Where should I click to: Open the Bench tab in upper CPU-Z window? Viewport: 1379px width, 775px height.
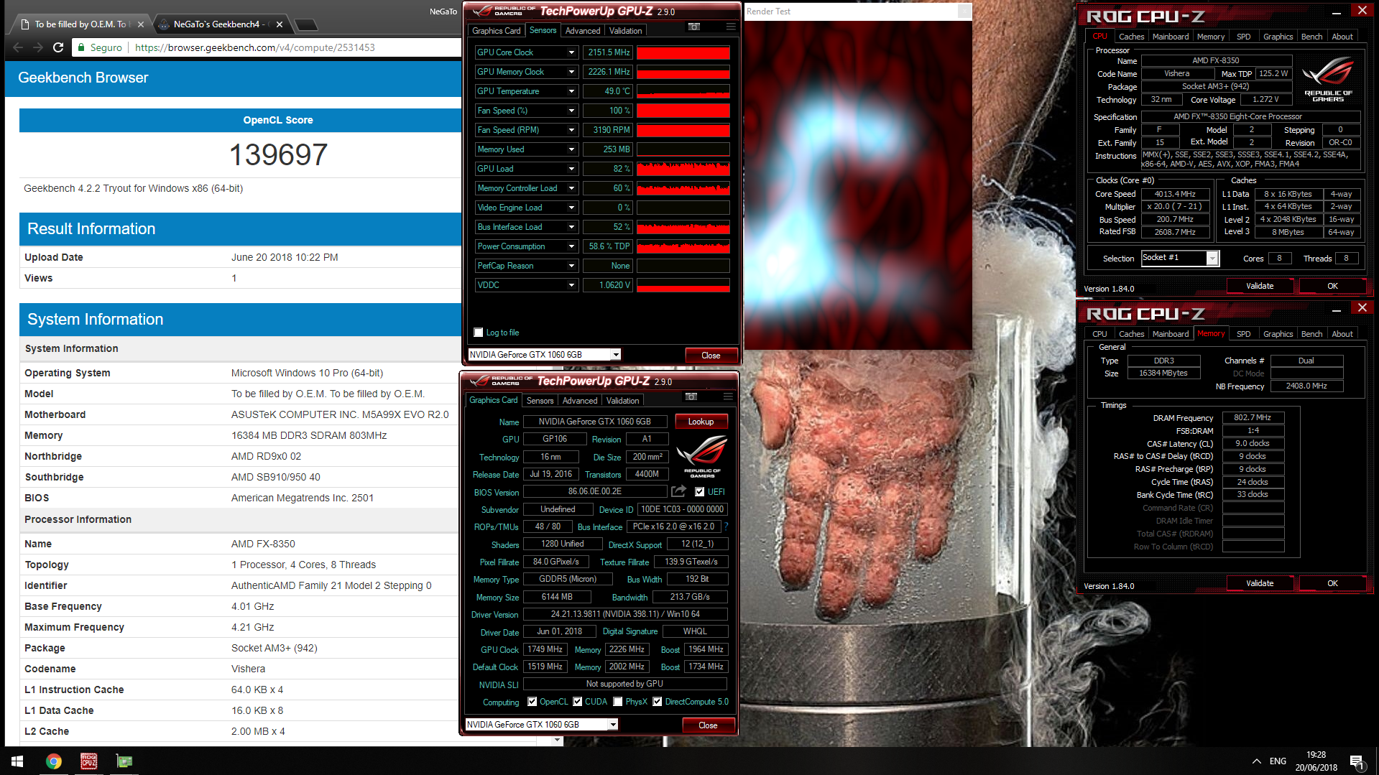(1312, 37)
